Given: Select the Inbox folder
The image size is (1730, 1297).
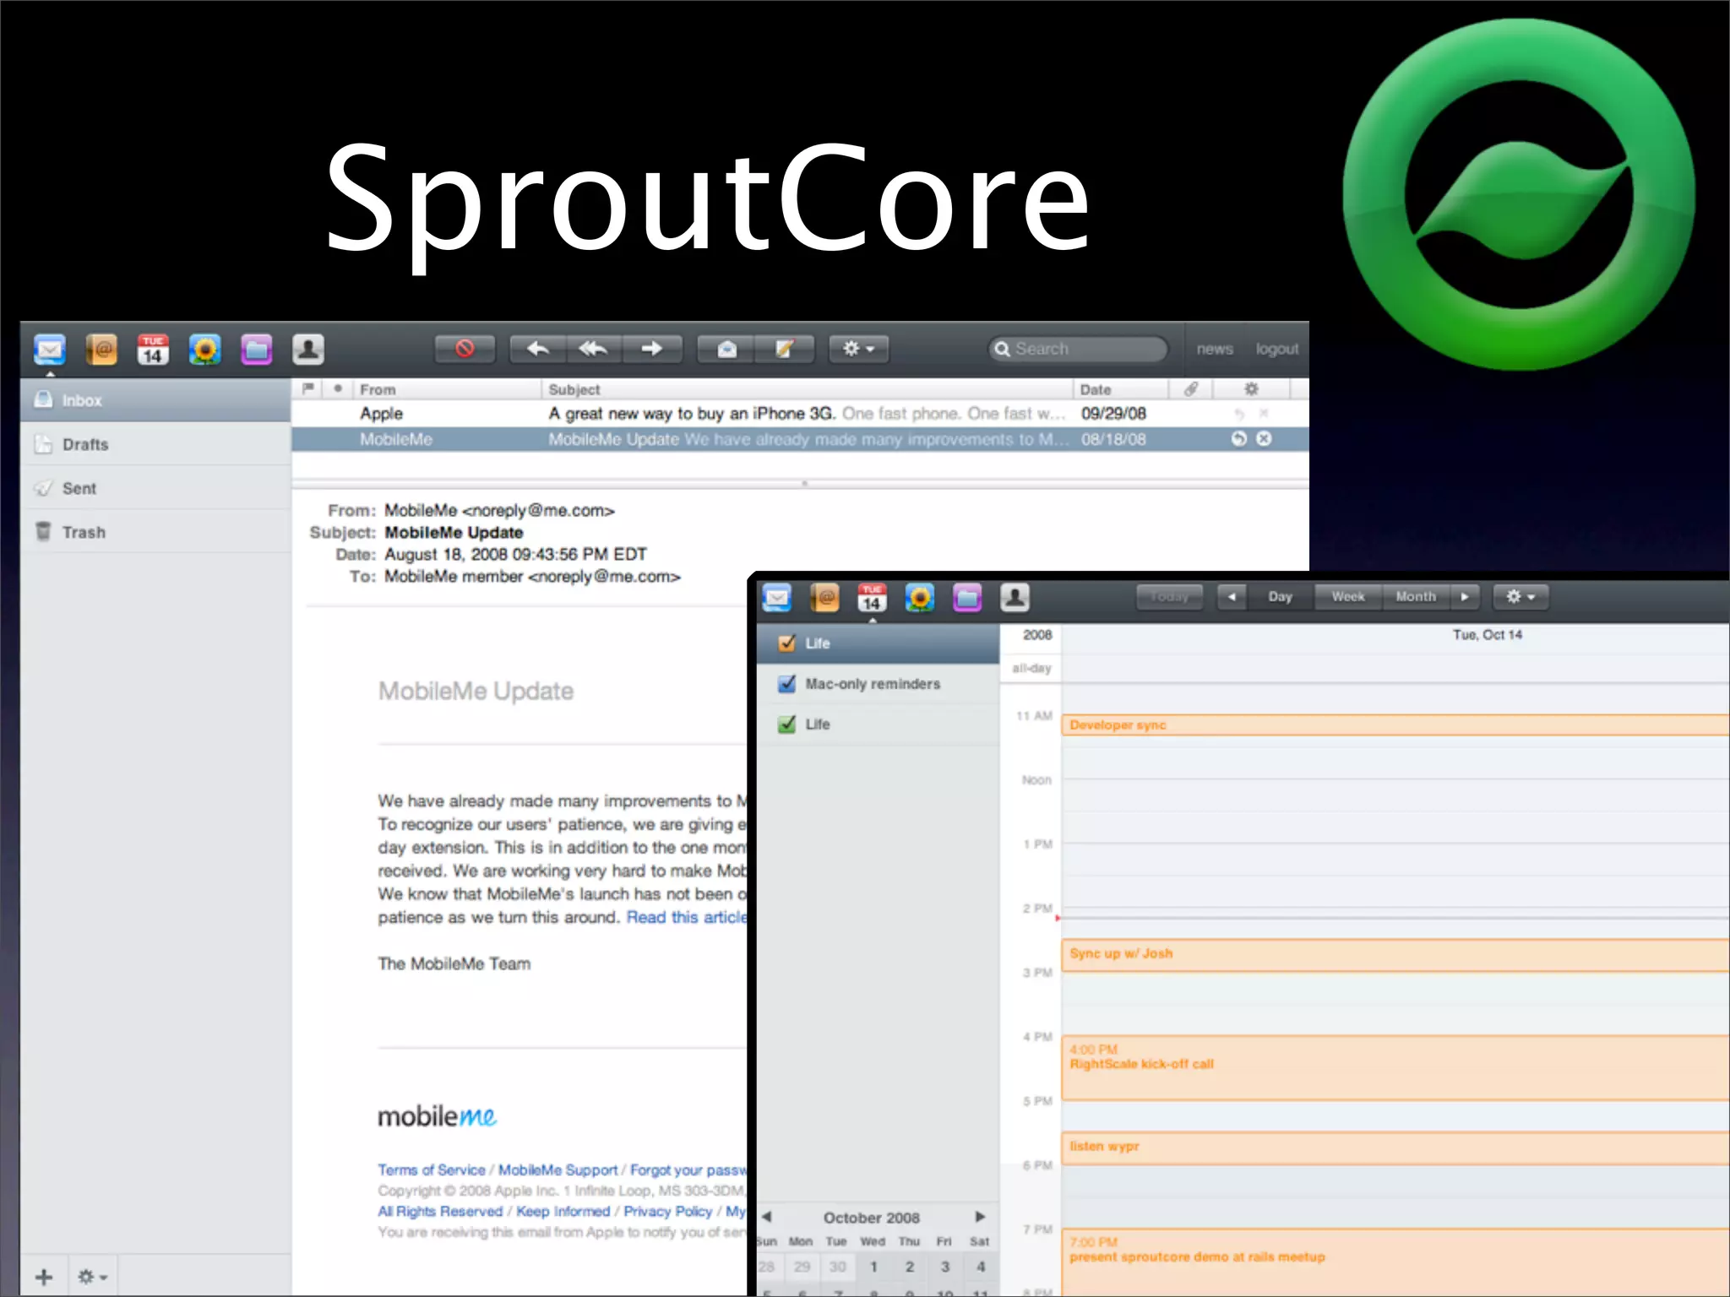Looking at the screenshot, I should click(156, 400).
